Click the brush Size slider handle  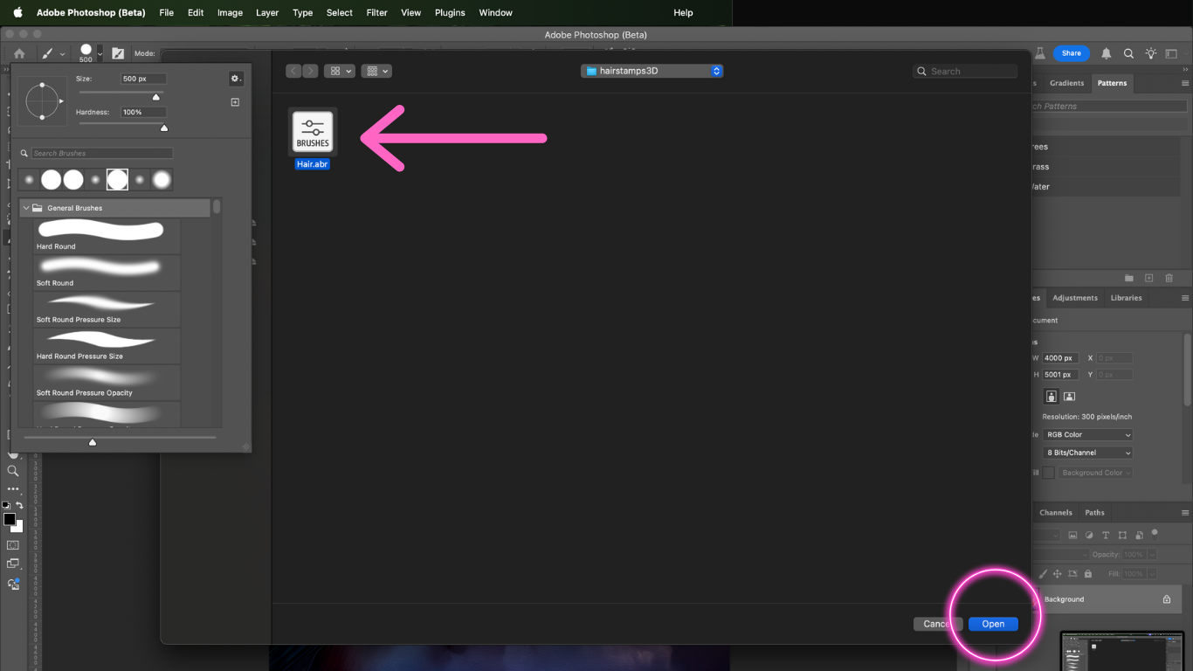click(x=156, y=96)
